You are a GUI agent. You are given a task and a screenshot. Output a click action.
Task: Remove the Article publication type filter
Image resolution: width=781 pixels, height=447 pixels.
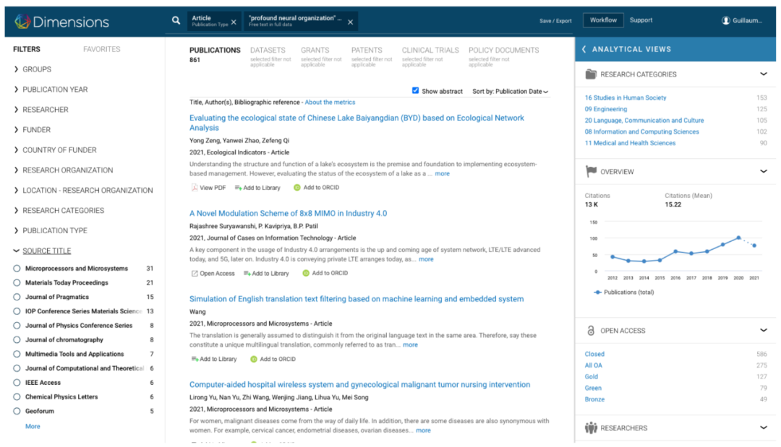point(234,22)
